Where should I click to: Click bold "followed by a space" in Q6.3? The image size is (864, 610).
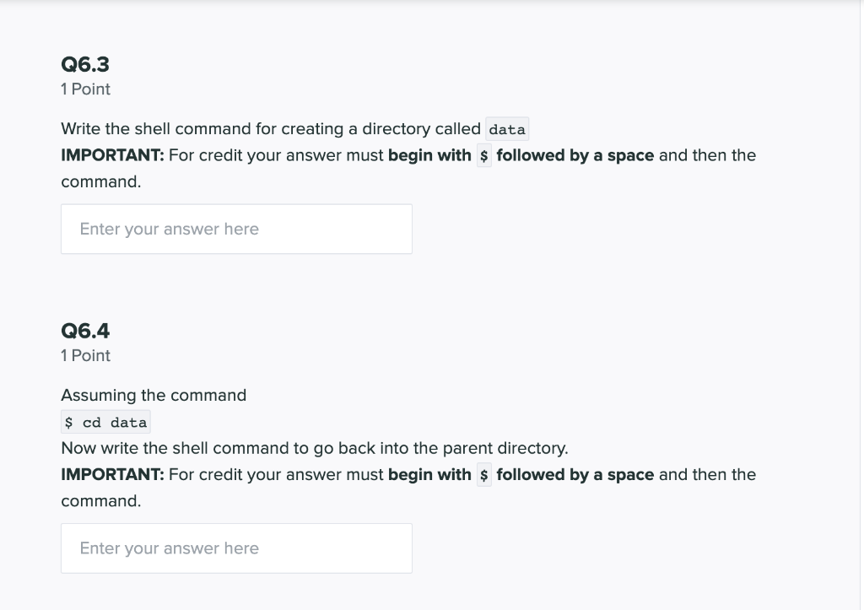[575, 155]
